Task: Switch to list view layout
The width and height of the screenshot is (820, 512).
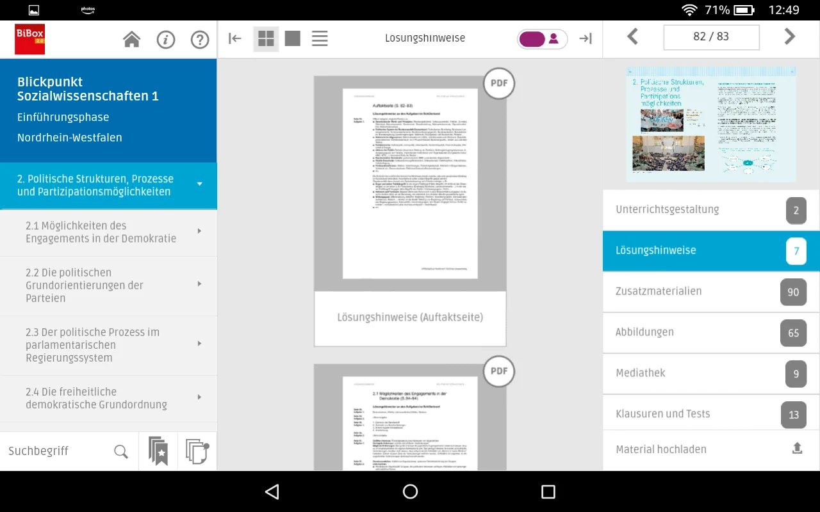Action: tap(320, 38)
